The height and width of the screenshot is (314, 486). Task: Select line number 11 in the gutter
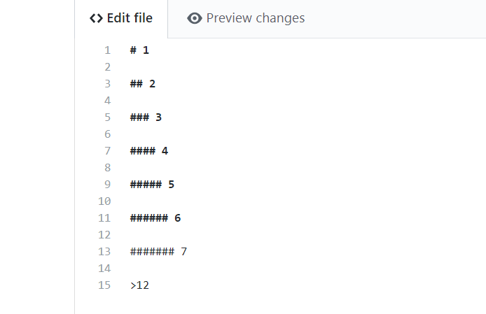pyautogui.click(x=104, y=218)
